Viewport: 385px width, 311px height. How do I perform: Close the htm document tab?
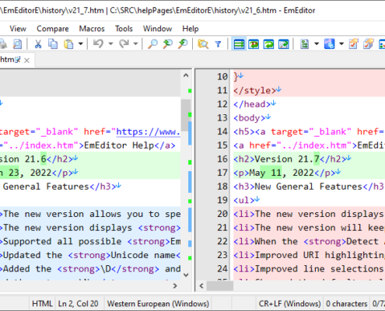[26, 61]
